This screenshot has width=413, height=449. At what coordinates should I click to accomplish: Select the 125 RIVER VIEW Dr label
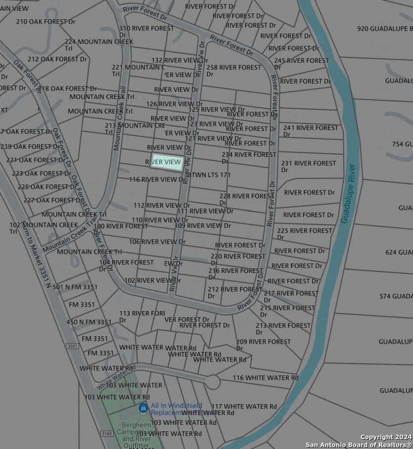(x=217, y=109)
